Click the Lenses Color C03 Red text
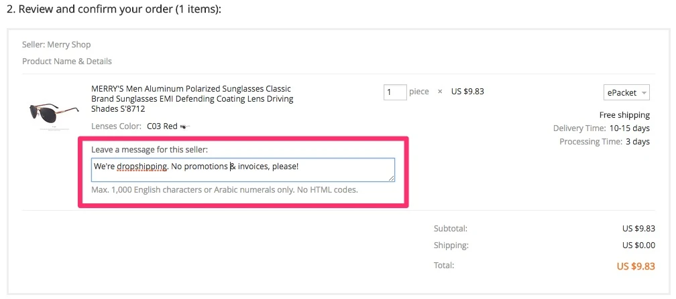Viewport: 676px width, 299px height. (x=135, y=126)
